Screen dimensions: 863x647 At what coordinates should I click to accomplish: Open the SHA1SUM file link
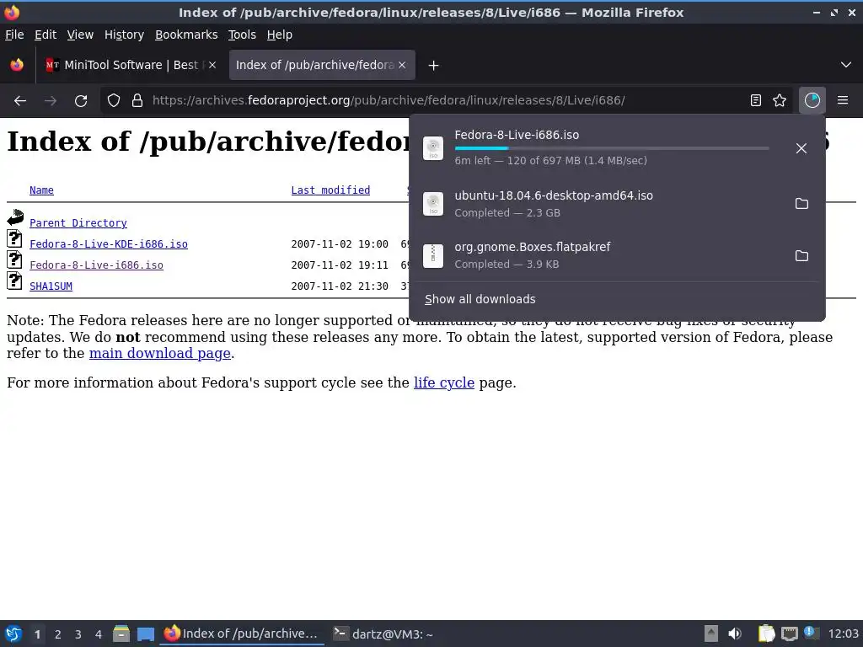(x=51, y=286)
